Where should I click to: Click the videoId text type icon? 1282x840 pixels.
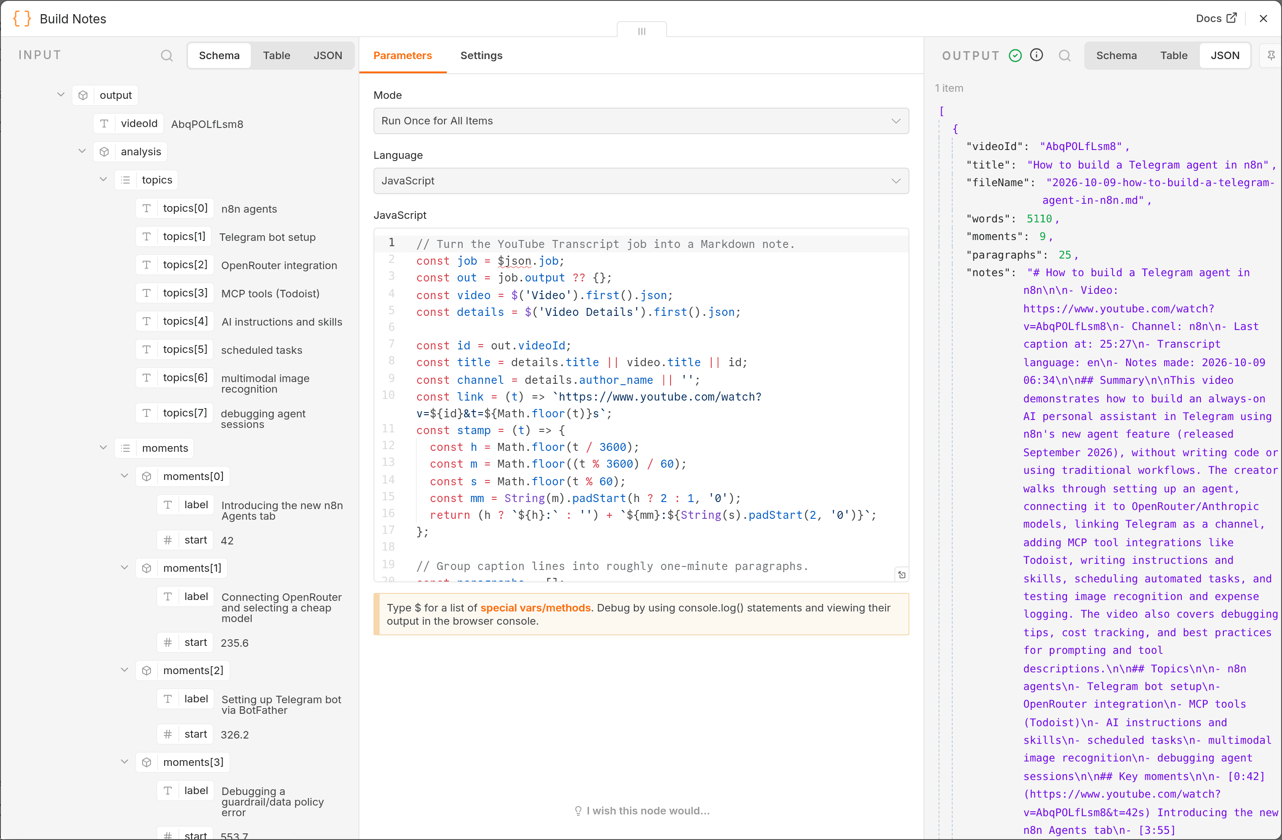tap(104, 124)
